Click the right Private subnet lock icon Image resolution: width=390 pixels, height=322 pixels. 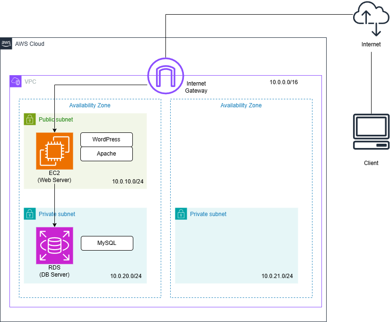[x=181, y=214]
